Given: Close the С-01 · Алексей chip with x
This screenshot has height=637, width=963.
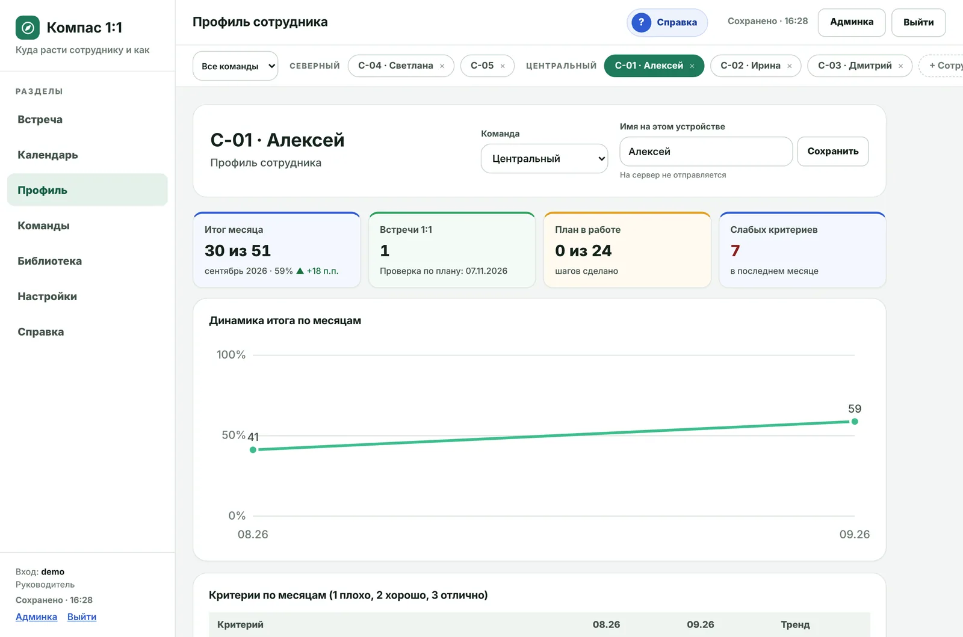Looking at the screenshot, I should point(692,66).
